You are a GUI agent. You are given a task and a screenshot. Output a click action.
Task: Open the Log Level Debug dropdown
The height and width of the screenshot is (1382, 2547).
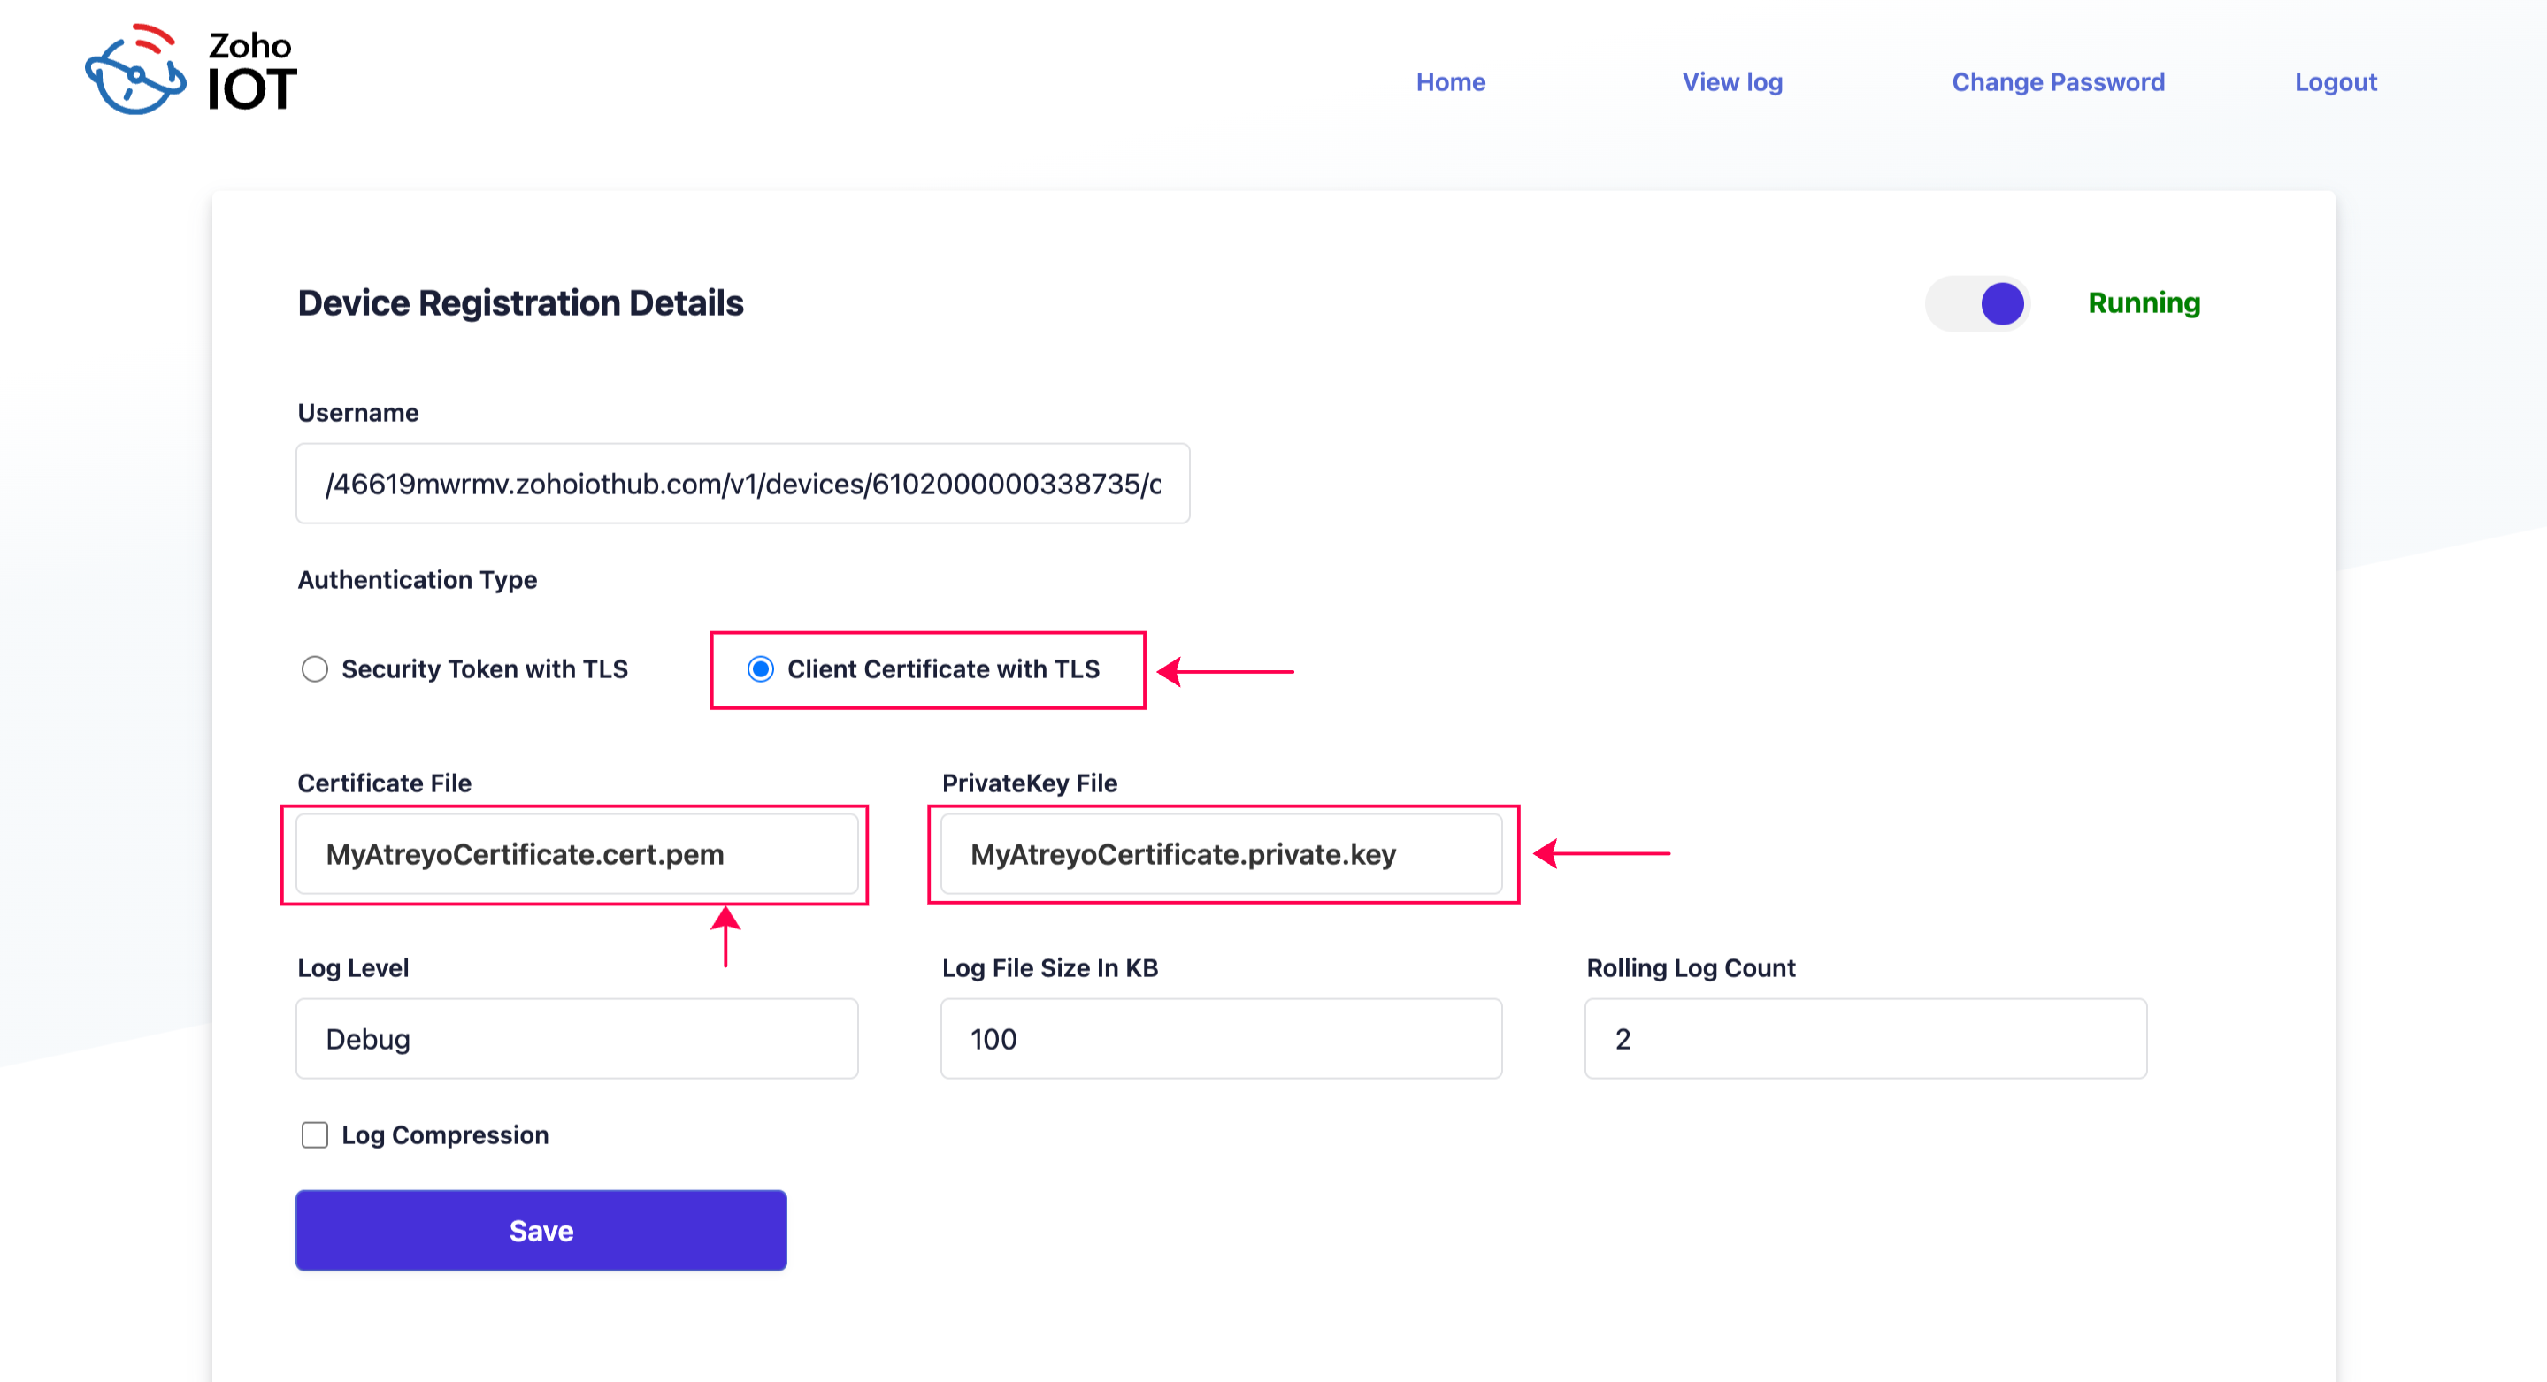click(577, 1039)
